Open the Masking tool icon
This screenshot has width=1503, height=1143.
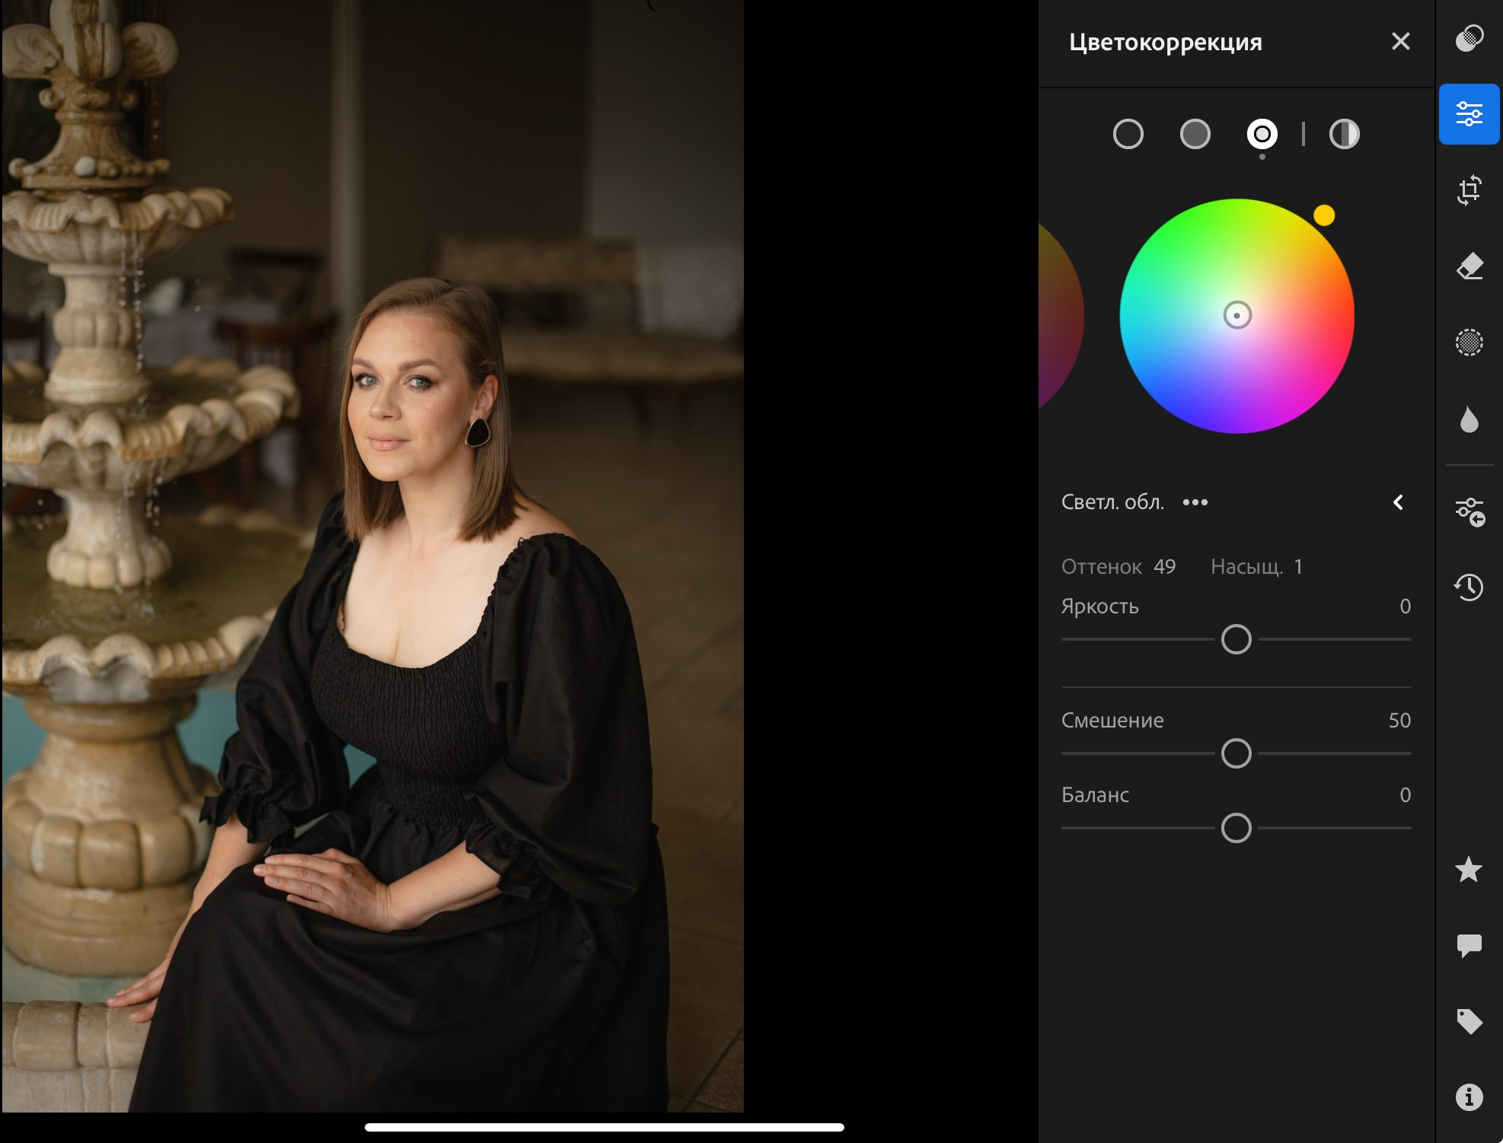point(1469,342)
